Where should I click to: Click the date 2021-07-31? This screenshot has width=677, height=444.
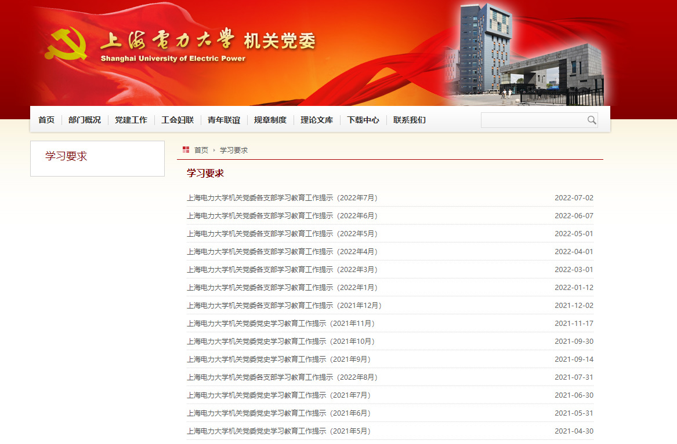[574, 377]
